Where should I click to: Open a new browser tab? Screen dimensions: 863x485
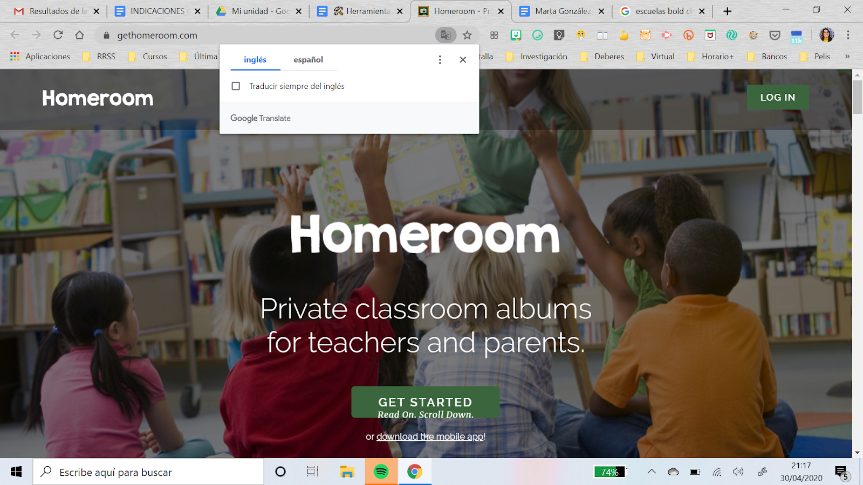tap(727, 11)
